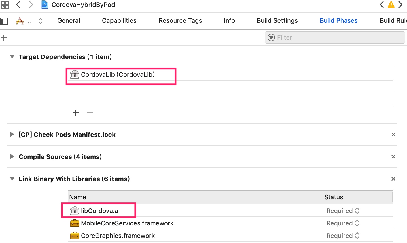Image resolution: width=407 pixels, height=243 pixels.
Task: Click the MobileCoreServices.framework toolbox icon
Action: pyautogui.click(x=75, y=223)
